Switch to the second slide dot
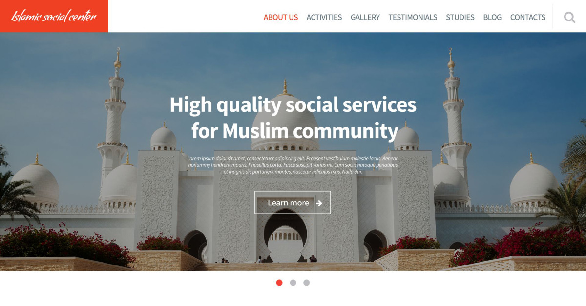The width and height of the screenshot is (586, 306). (293, 283)
